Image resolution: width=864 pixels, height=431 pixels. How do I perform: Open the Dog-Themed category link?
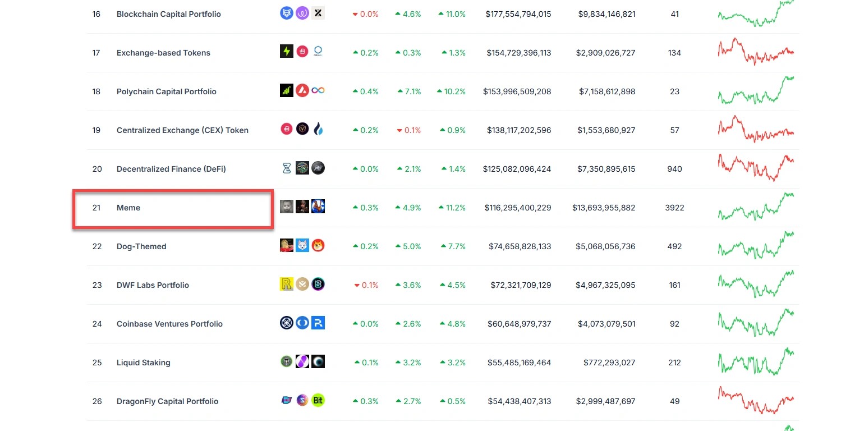coord(141,246)
